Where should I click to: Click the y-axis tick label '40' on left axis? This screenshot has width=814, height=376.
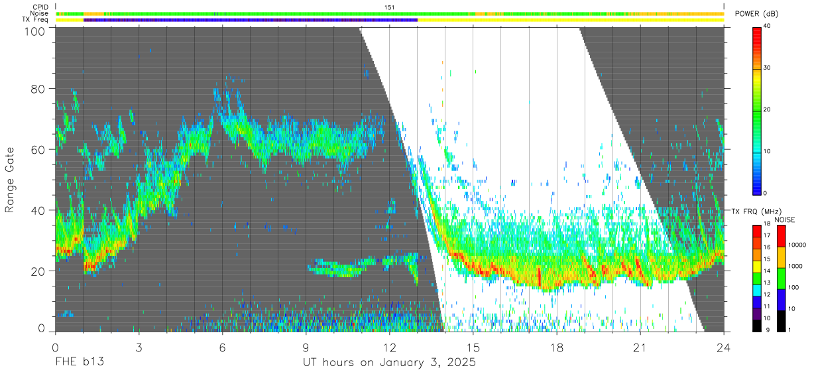(39, 211)
